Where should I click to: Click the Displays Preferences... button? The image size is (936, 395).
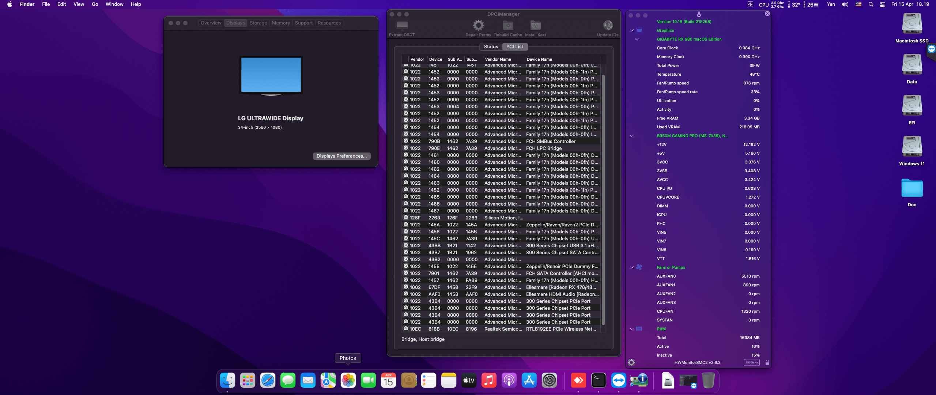tap(341, 156)
